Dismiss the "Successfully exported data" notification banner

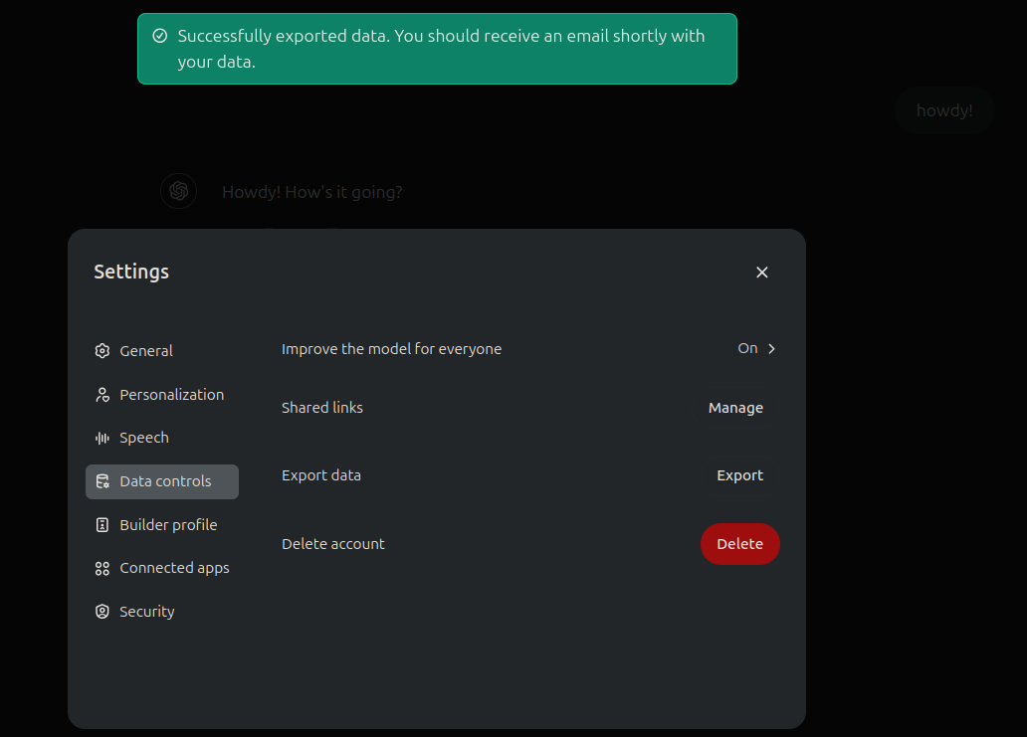click(437, 49)
